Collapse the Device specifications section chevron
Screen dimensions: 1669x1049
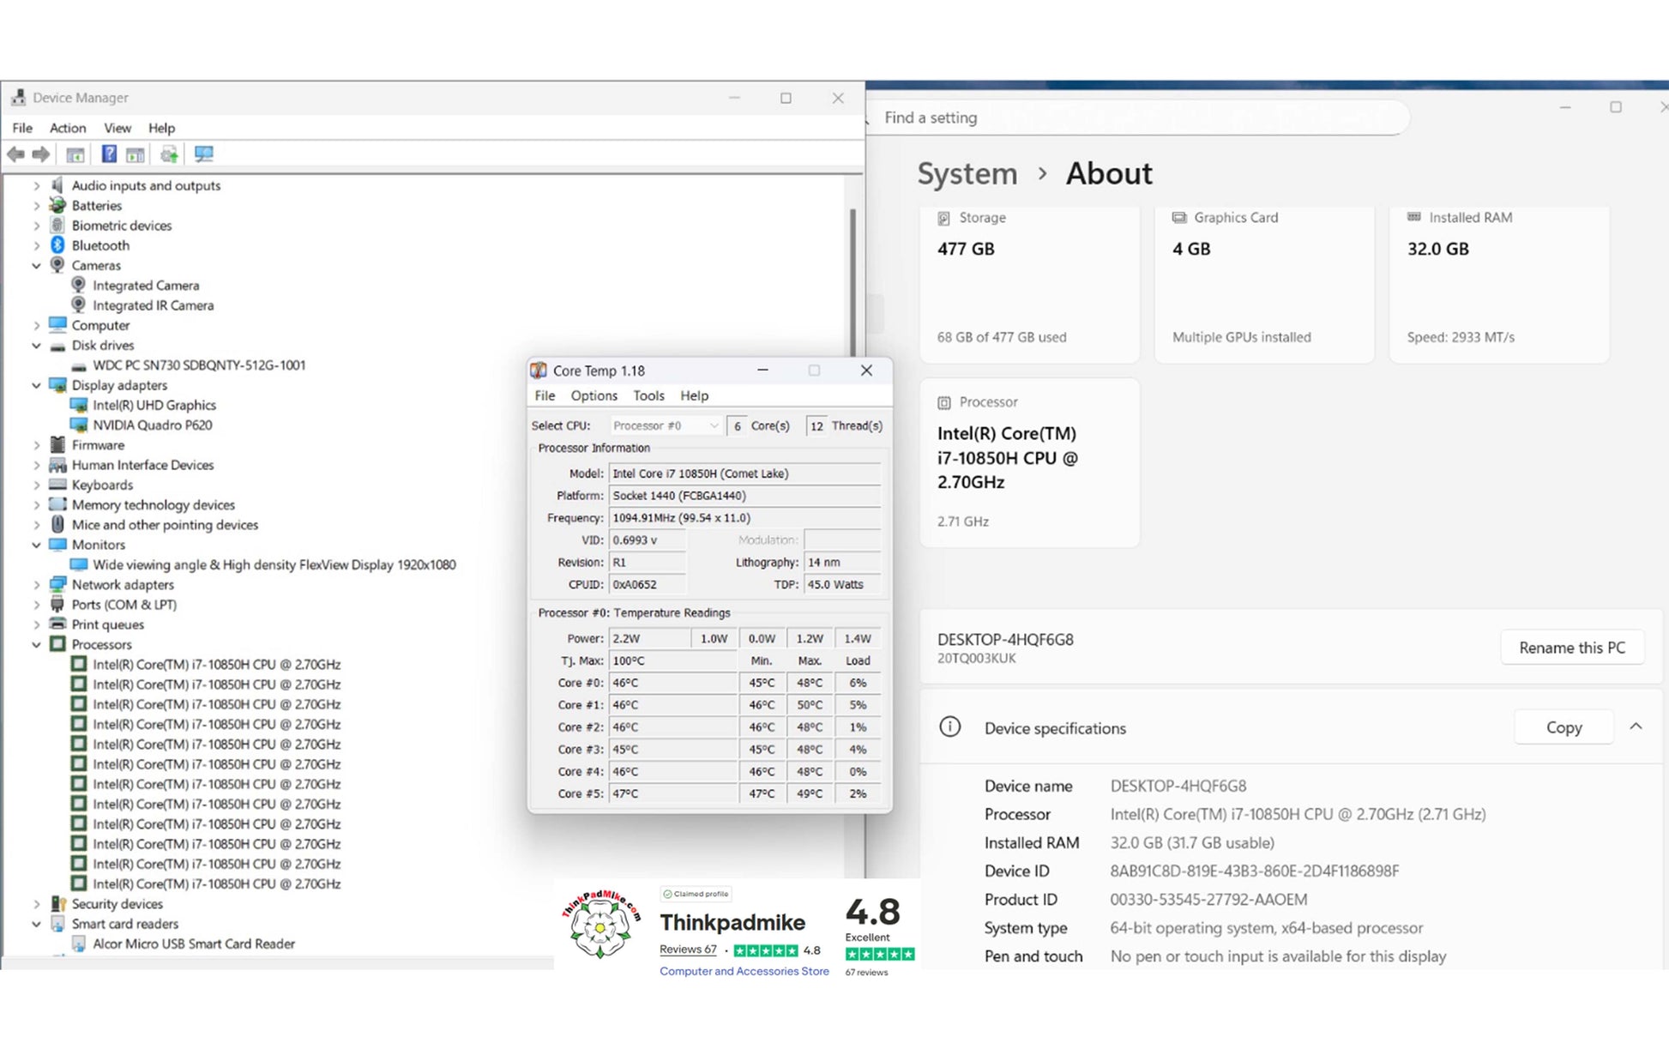(x=1636, y=727)
